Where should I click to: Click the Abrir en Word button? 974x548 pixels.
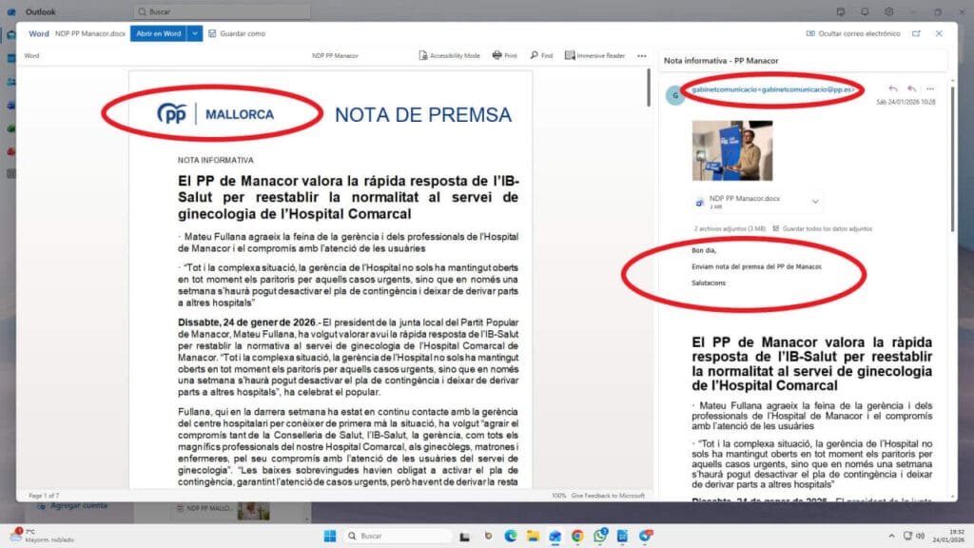point(158,33)
